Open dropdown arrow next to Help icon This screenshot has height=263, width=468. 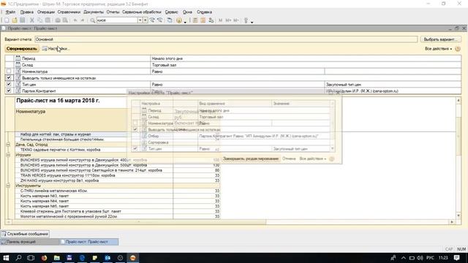185,22
